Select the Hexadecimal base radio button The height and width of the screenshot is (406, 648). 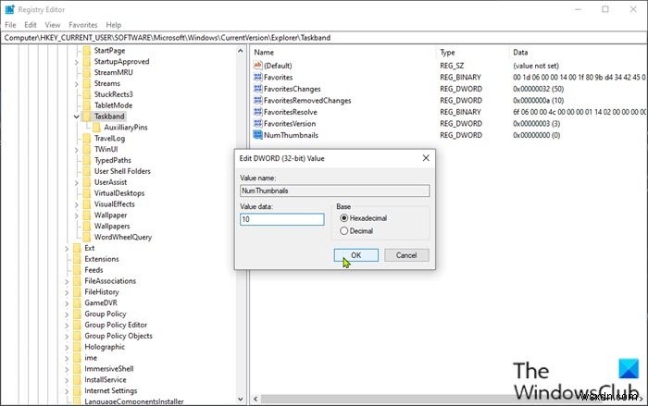(343, 218)
